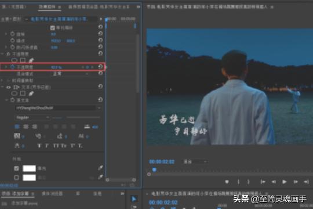Viewport: 313px width, 209px height.
Task: Expand the rotation parameter row
Action: (6, 34)
